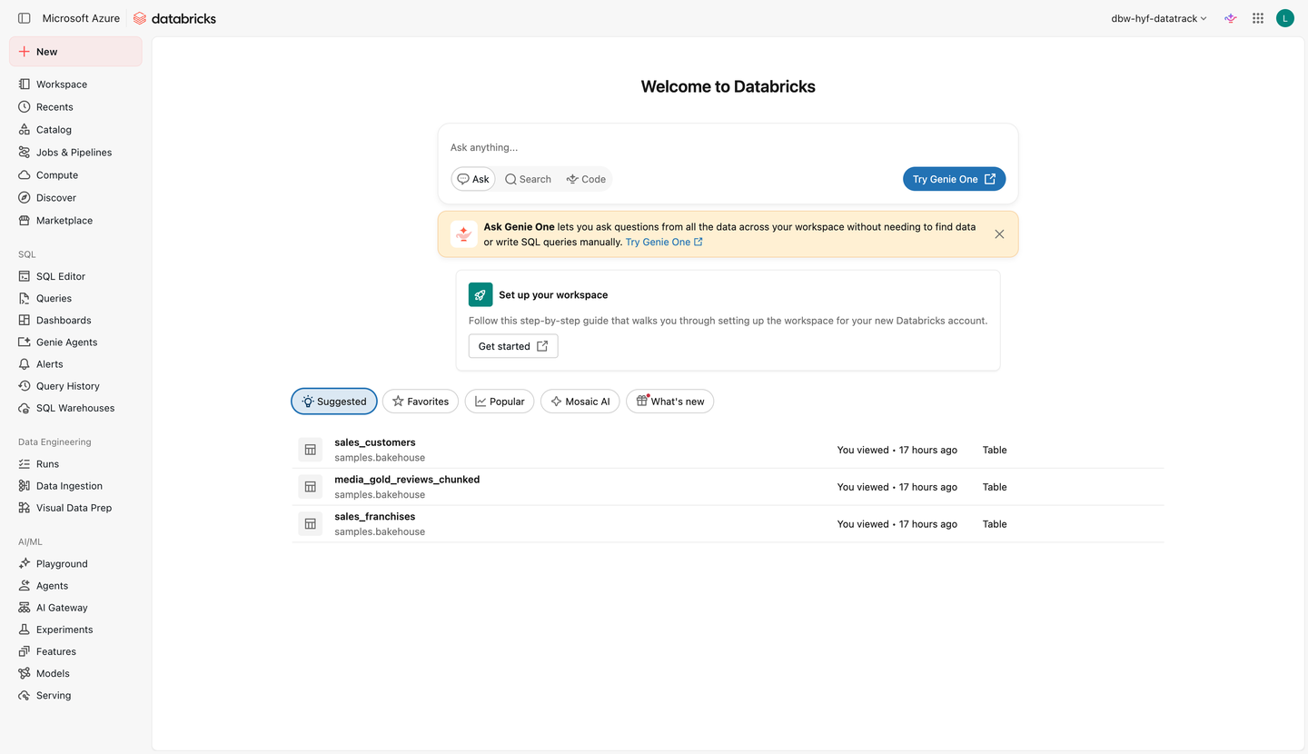The height and width of the screenshot is (754, 1308).
Task: Click the Marketplace store icon
Action: 25,221
